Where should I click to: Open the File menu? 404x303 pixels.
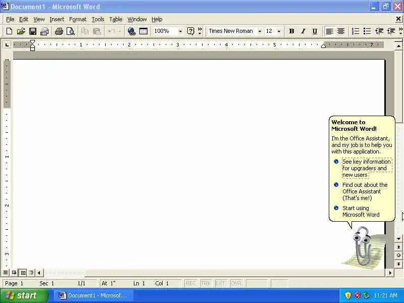click(10, 19)
